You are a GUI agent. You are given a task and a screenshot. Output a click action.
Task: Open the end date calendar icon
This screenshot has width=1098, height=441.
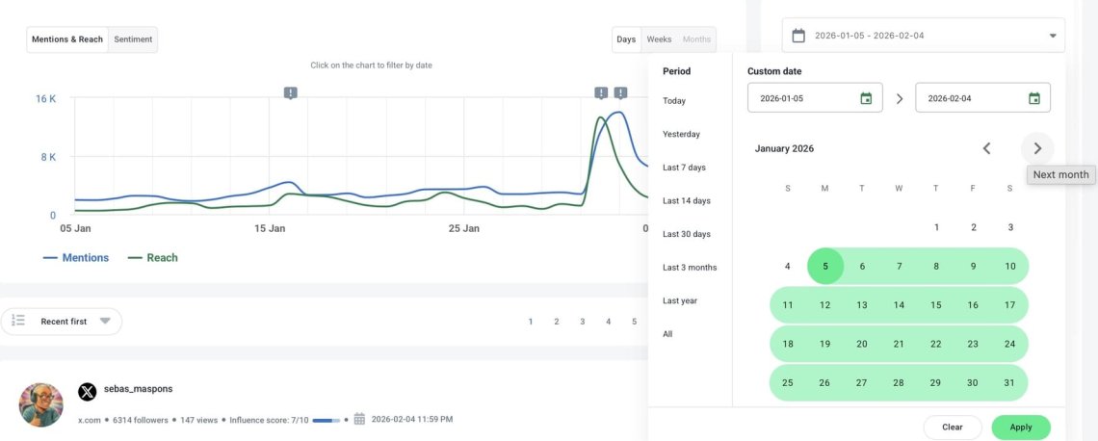click(1033, 98)
